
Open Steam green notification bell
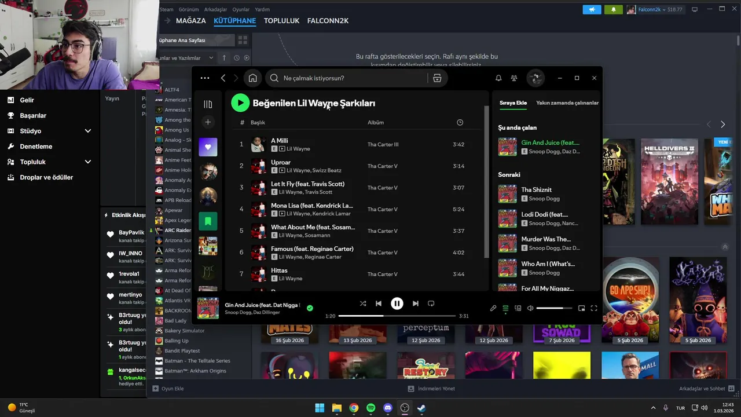613,9
